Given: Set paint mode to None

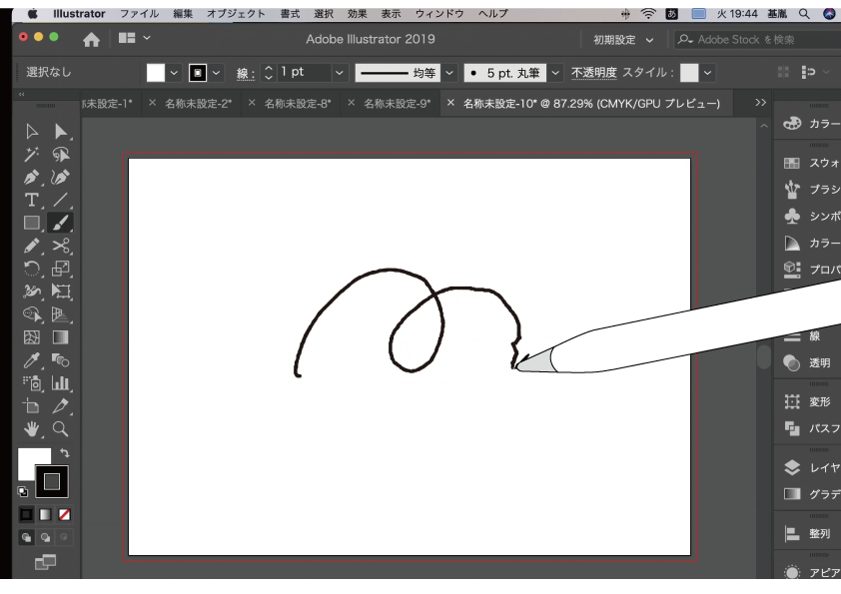Looking at the screenshot, I should [64, 515].
